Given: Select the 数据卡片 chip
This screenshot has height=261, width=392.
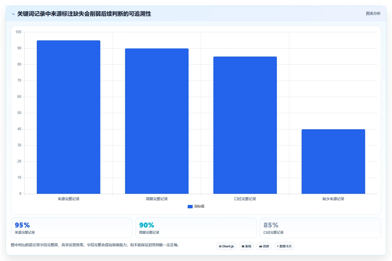Looking at the screenshot, I should click(284, 246).
